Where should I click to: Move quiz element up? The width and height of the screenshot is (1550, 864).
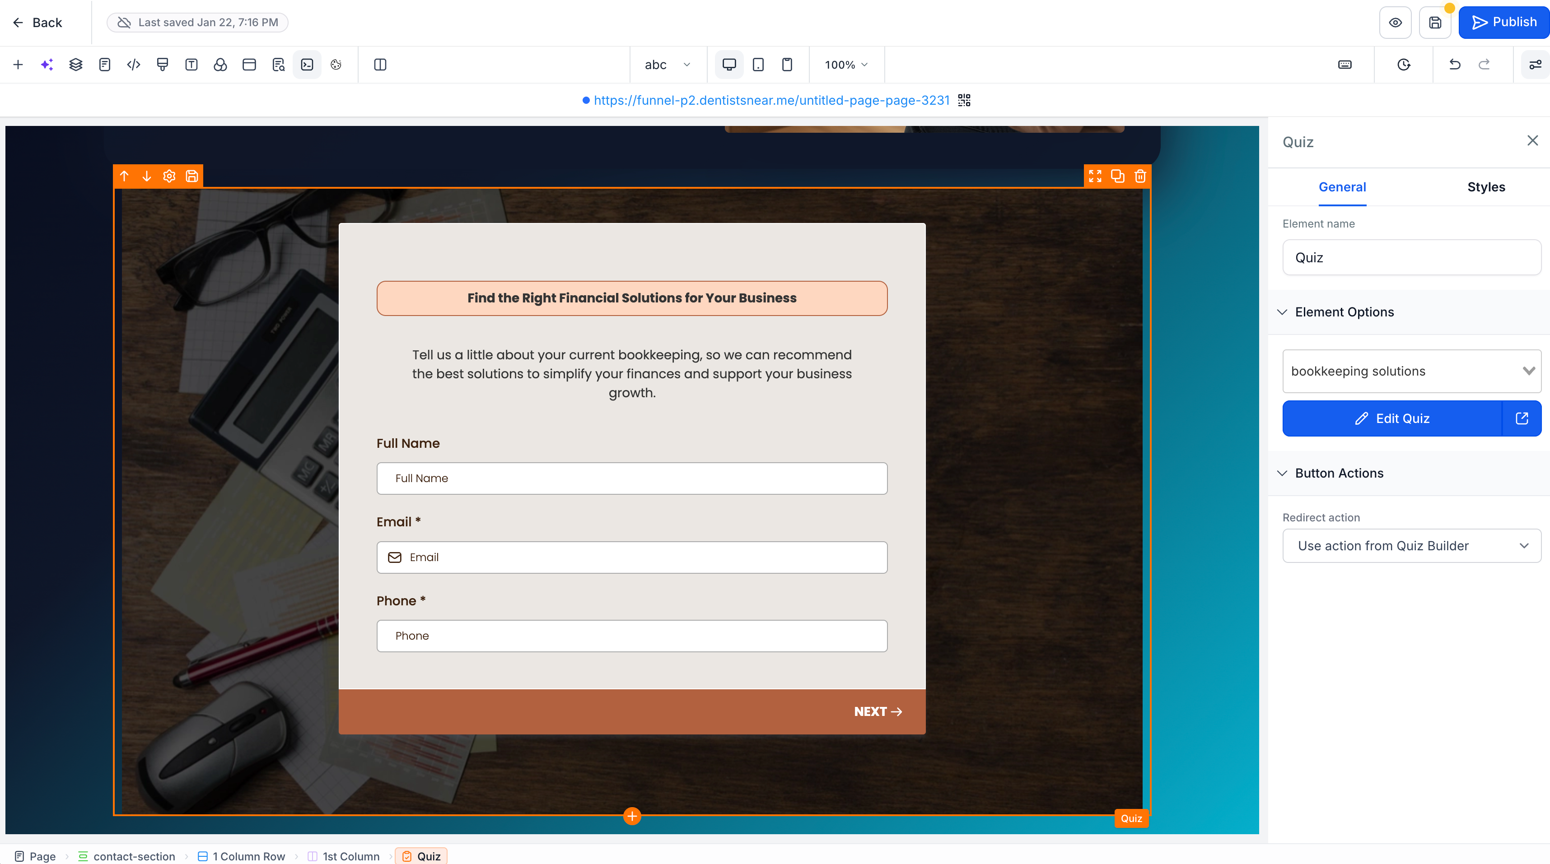coord(124,176)
